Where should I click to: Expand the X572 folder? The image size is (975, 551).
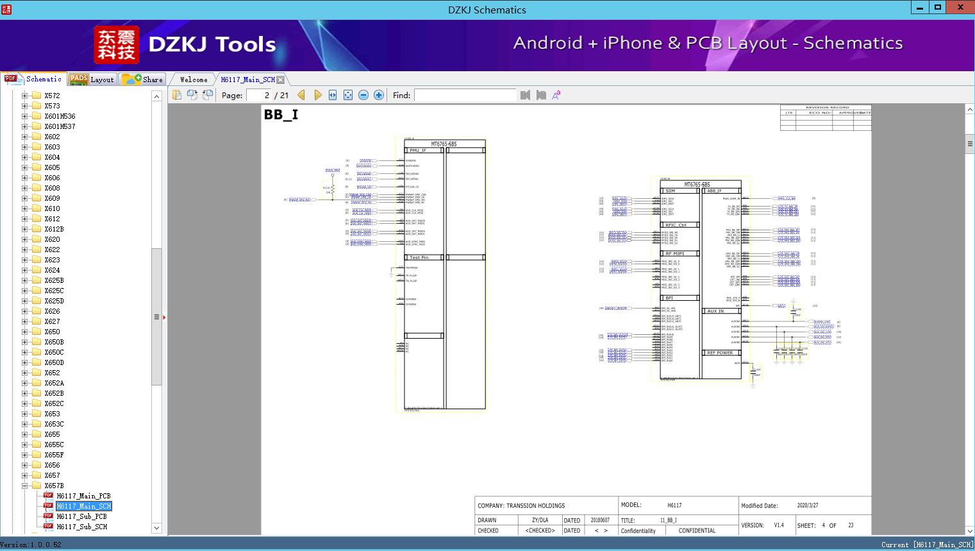(x=24, y=96)
